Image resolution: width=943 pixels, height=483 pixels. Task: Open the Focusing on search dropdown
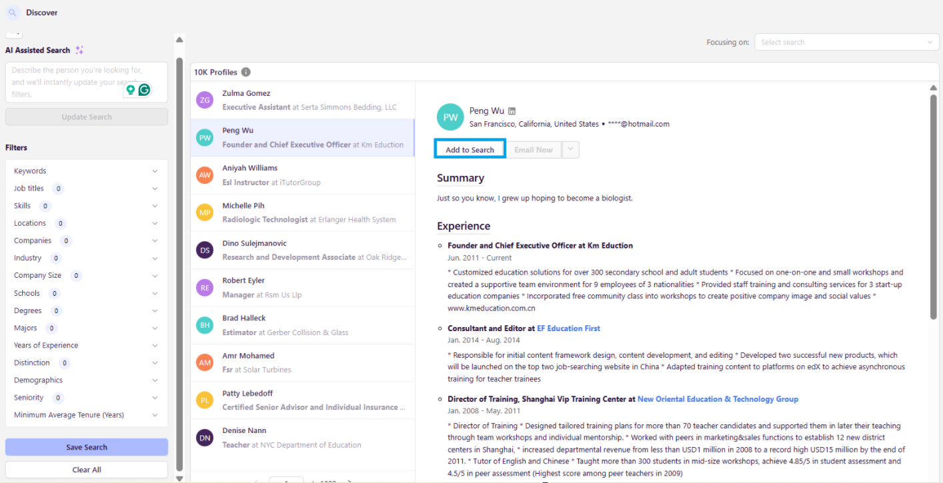pos(846,42)
